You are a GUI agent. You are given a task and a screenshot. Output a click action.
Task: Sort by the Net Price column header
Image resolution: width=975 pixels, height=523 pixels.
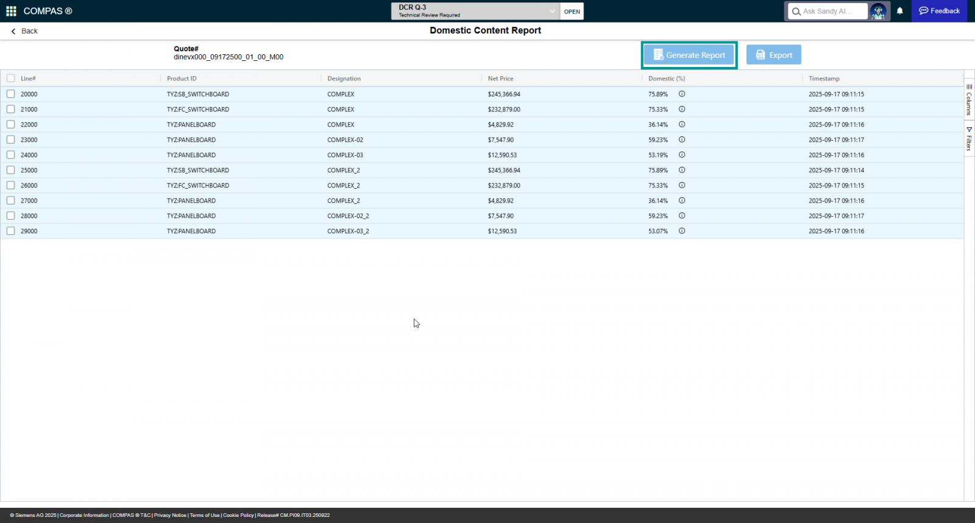pyautogui.click(x=500, y=79)
